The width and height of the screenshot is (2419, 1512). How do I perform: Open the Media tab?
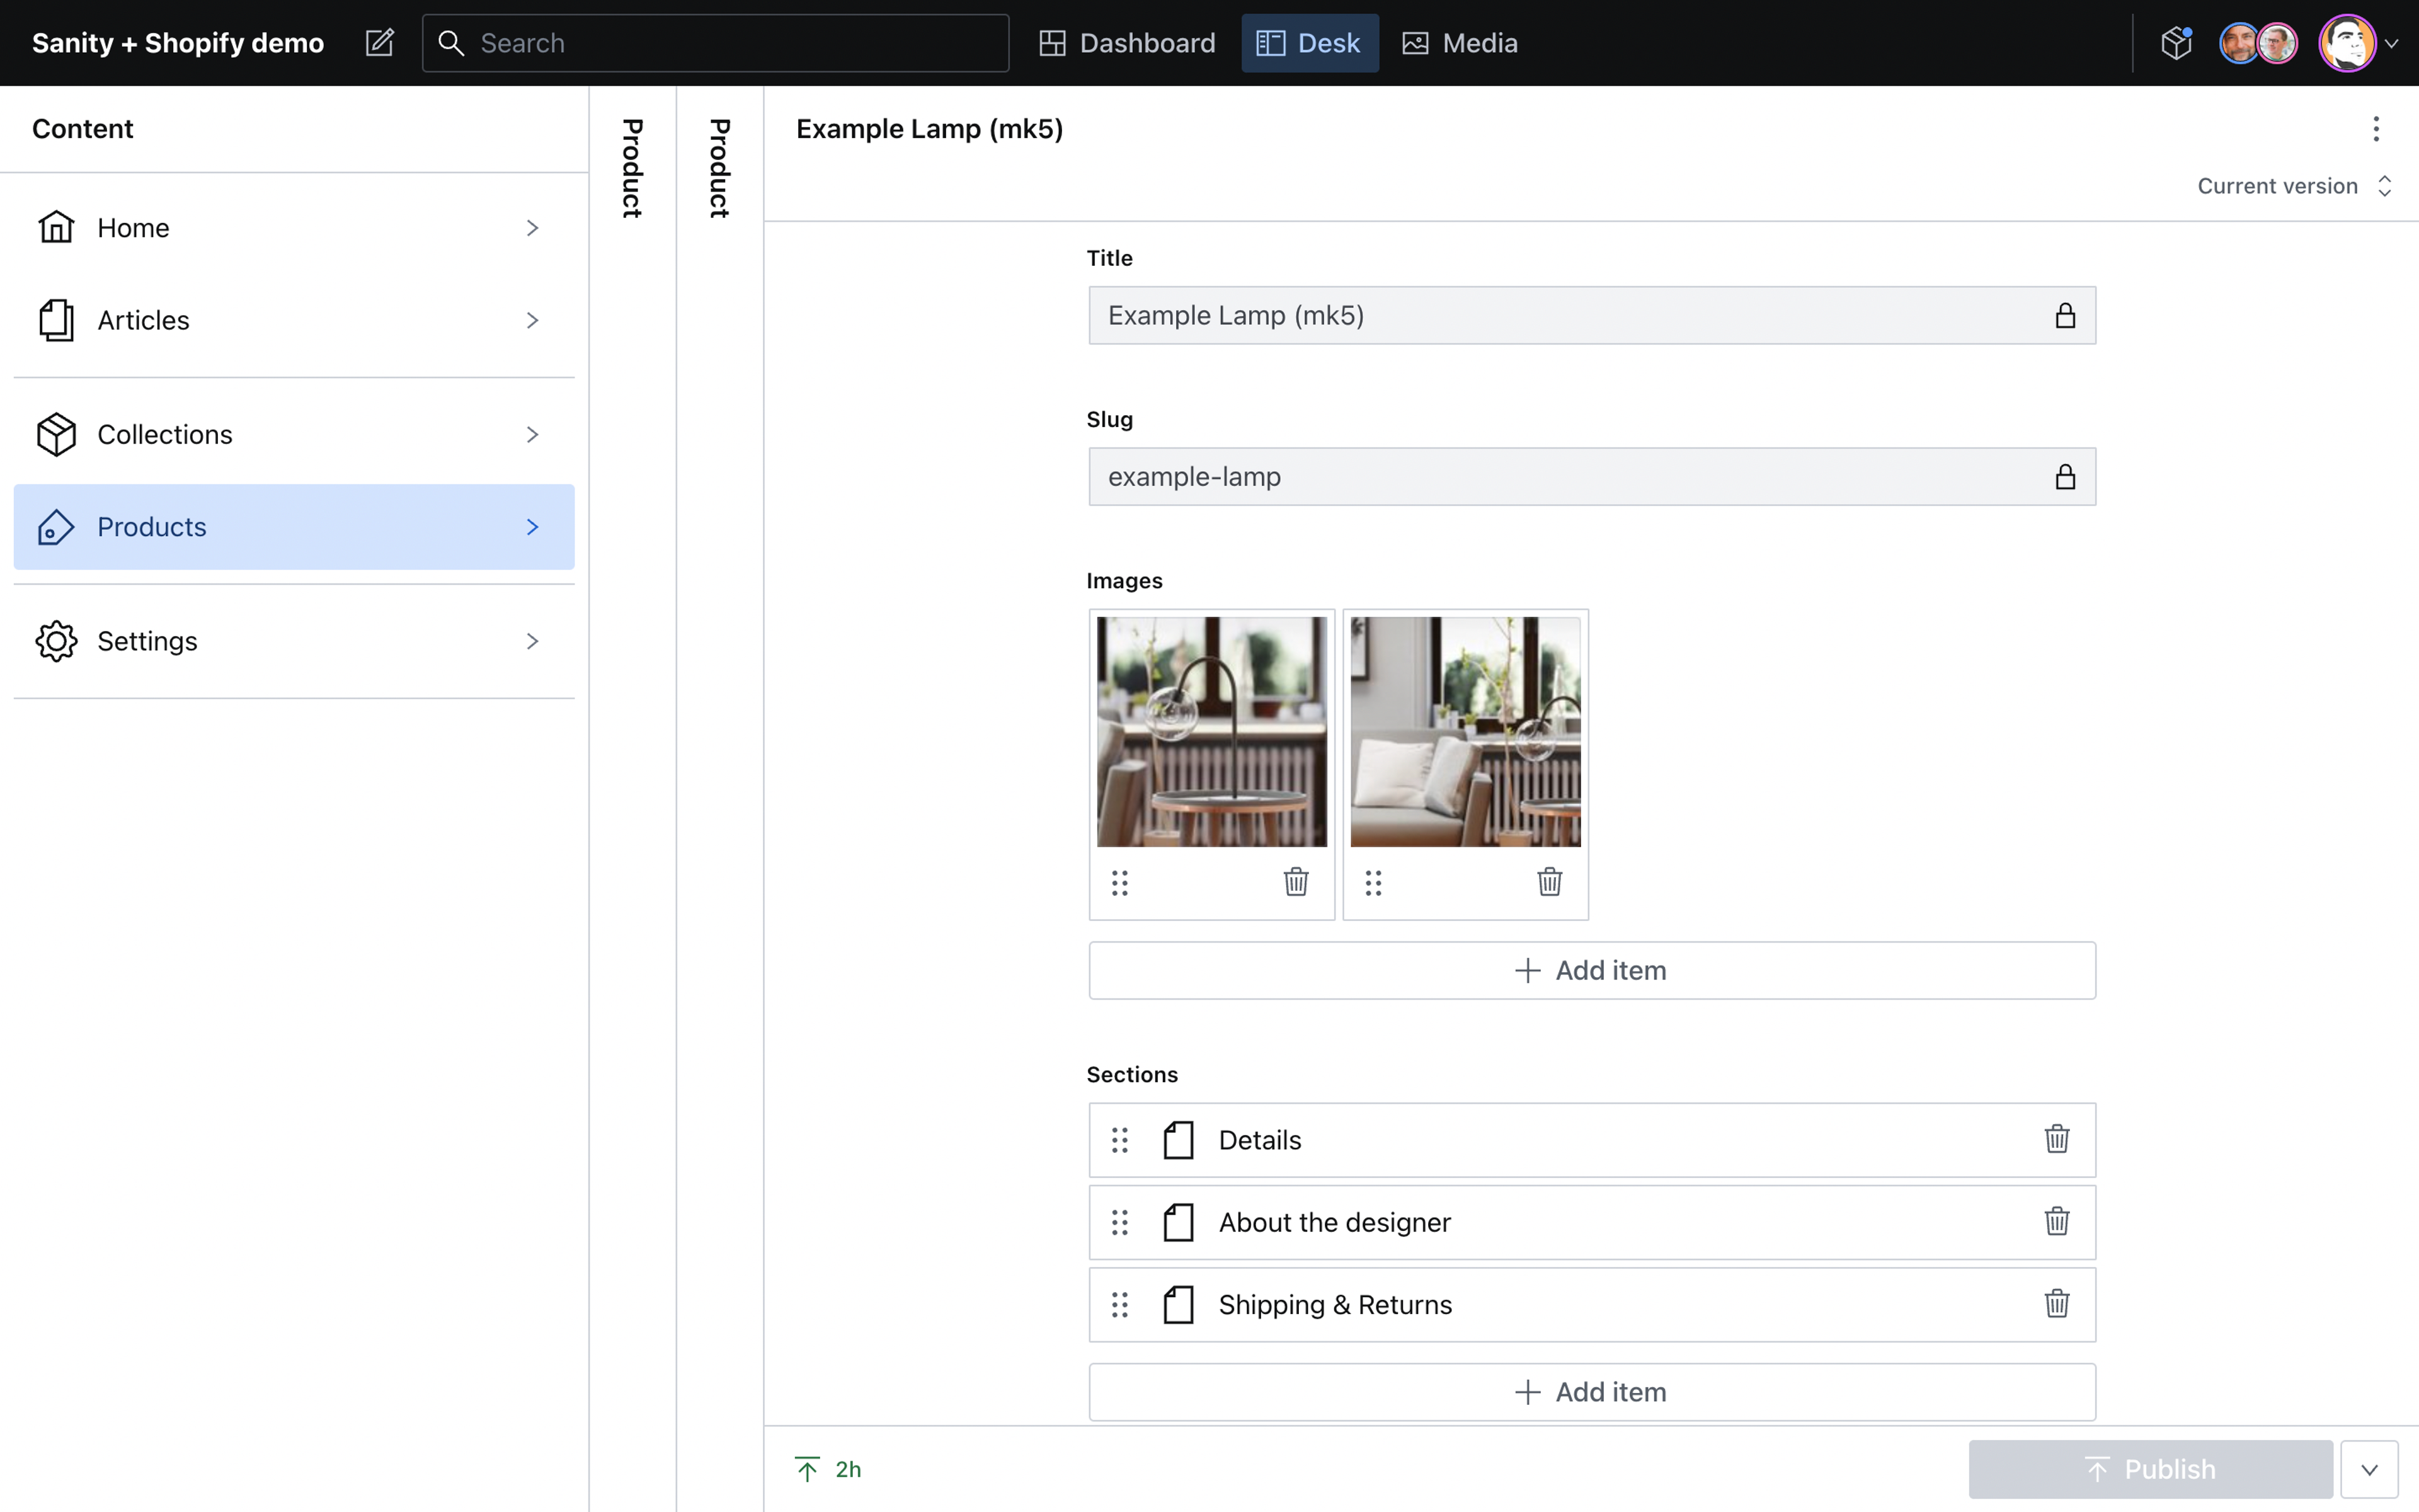coord(1460,43)
